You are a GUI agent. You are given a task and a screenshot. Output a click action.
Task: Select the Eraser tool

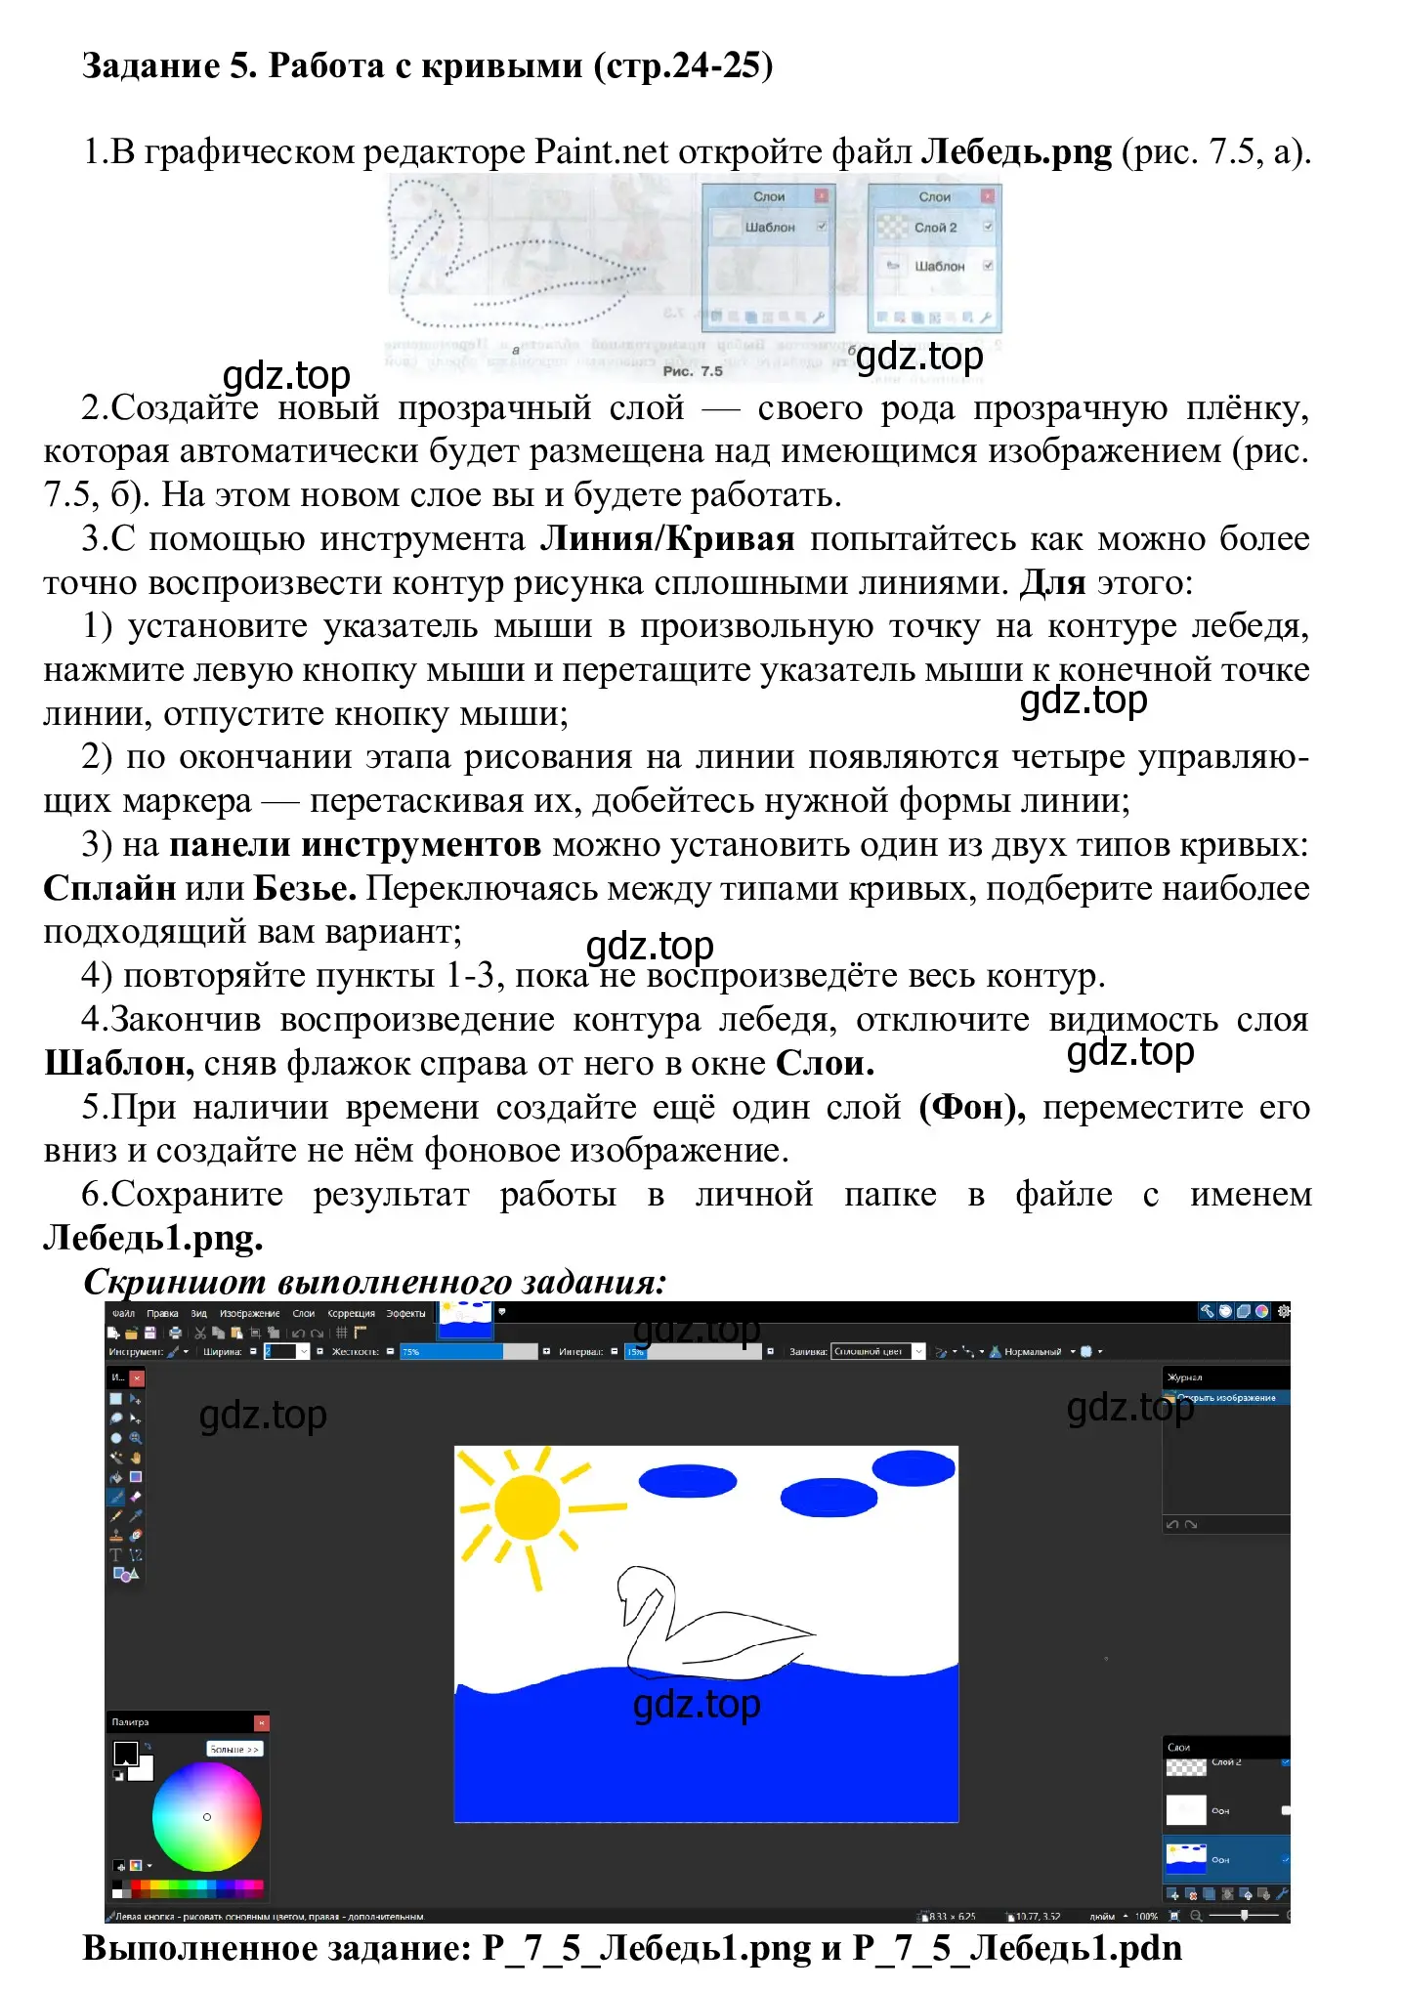tap(136, 1497)
